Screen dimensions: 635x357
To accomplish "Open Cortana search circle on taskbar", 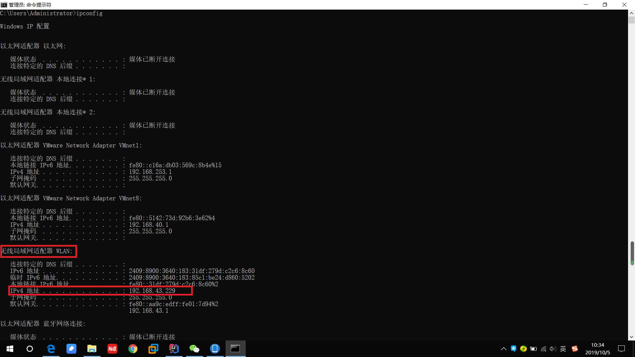I will coord(30,349).
